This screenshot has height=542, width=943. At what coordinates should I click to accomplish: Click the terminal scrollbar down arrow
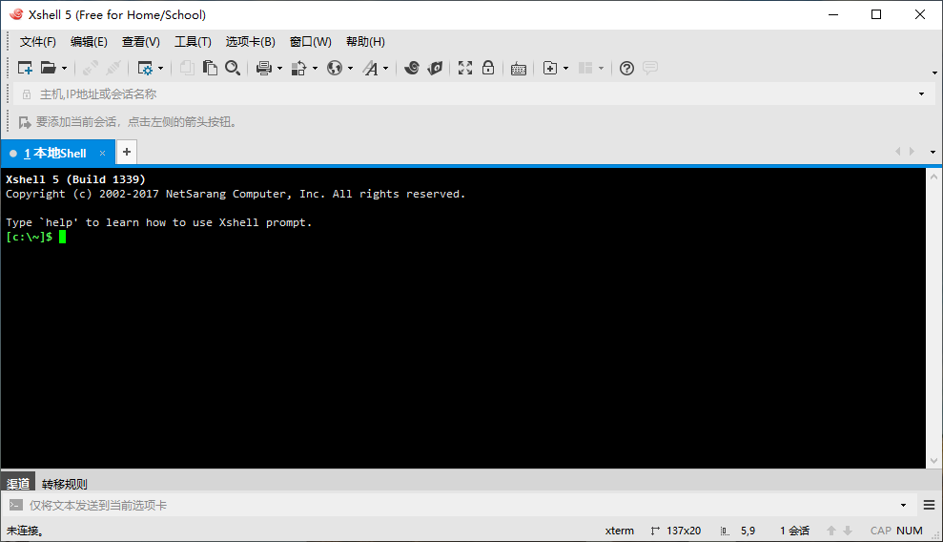(933, 461)
